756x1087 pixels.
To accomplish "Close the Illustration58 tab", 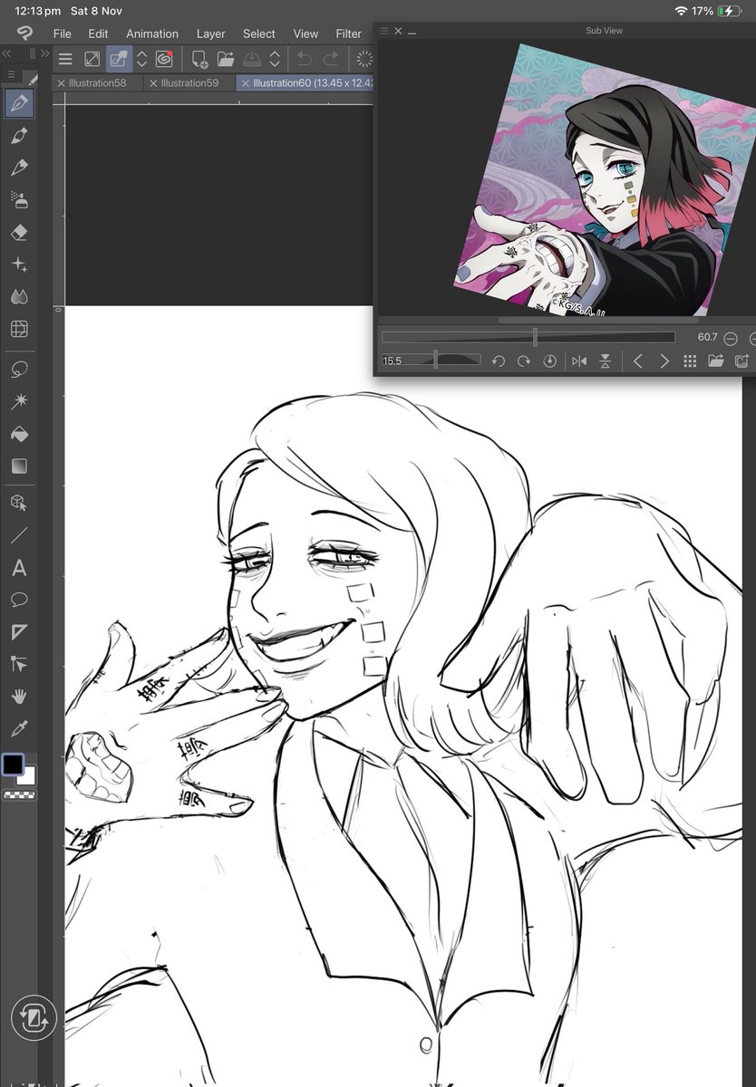I will click(x=61, y=83).
